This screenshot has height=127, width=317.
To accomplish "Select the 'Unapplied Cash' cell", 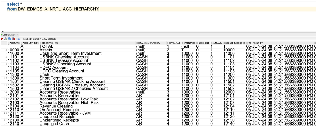I will 88,124.
